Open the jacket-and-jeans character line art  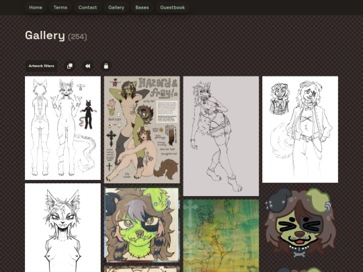click(x=300, y=130)
